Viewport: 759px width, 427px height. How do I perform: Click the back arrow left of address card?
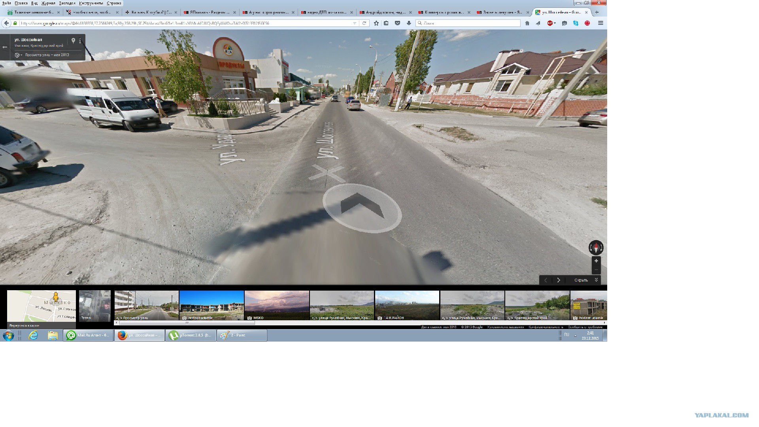[x=5, y=47]
